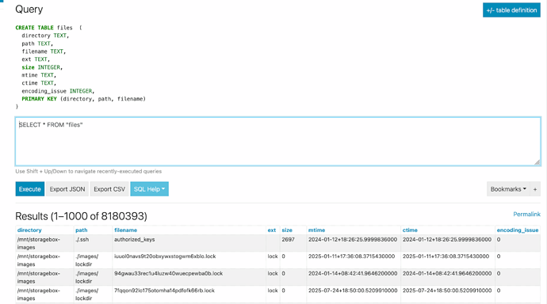Image resolution: width=547 pixels, height=304 pixels.
Task: Expand the Bookmarks dropdown
Action: (508, 188)
